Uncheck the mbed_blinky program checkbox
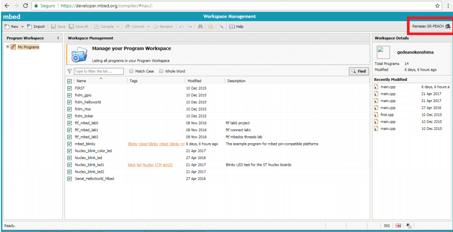 tap(69, 144)
